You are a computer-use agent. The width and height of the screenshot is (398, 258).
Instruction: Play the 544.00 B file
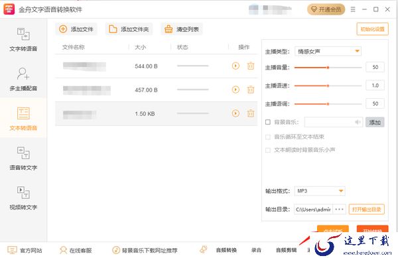235,66
